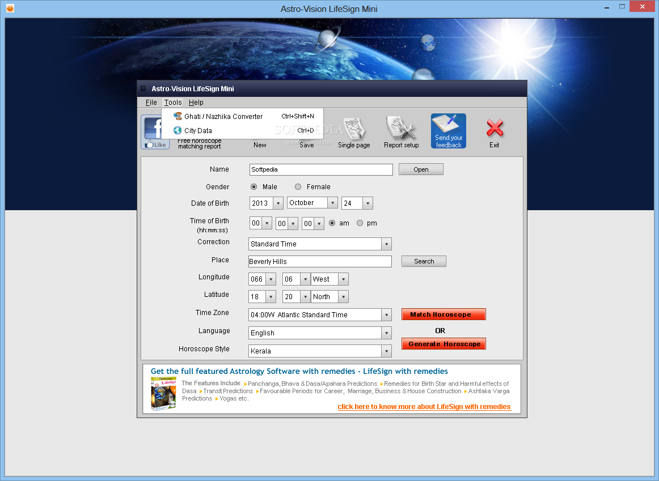The image size is (659, 481).
Task: Click the Name input field
Action: (x=321, y=169)
